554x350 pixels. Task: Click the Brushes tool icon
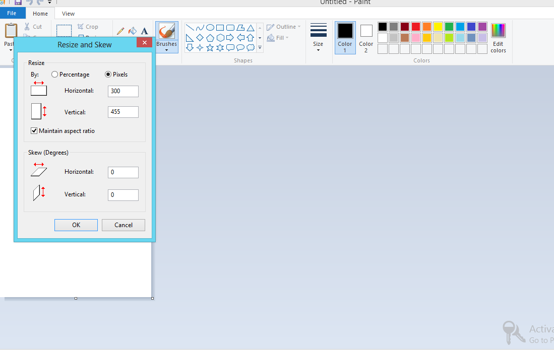tap(167, 31)
